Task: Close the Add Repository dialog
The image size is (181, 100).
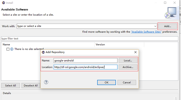Action: tap(135, 52)
